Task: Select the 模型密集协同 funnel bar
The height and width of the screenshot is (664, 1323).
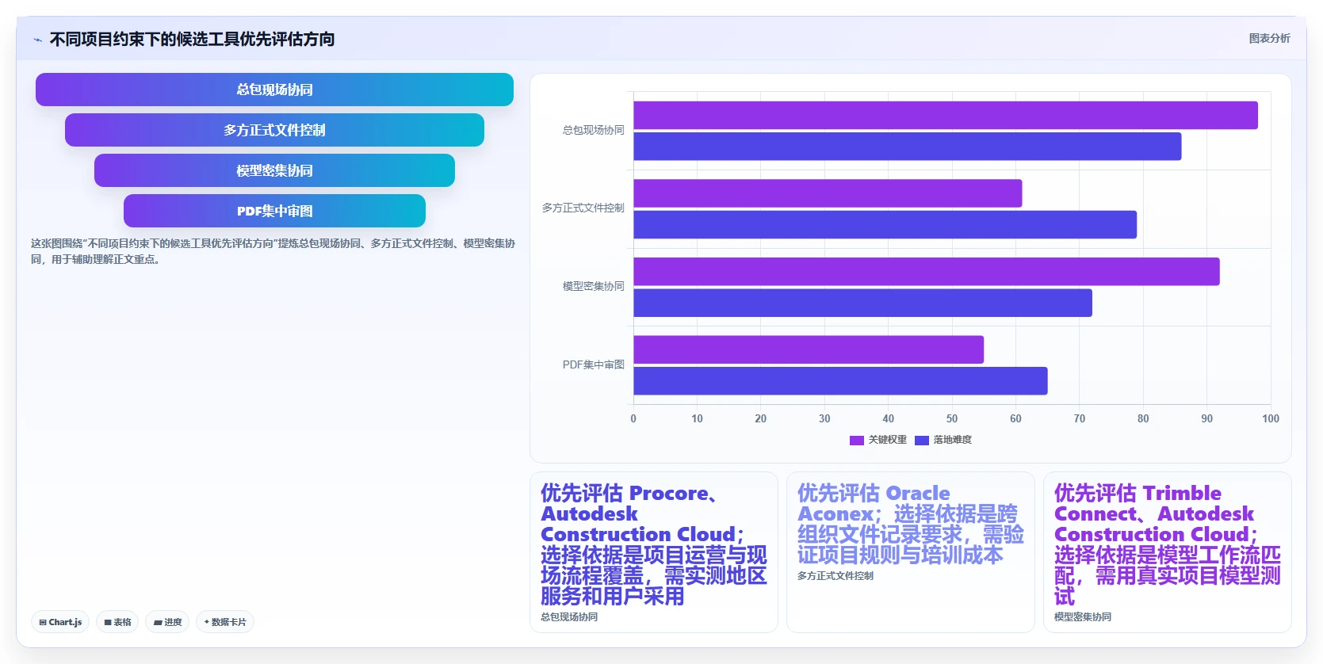Action: click(x=274, y=170)
